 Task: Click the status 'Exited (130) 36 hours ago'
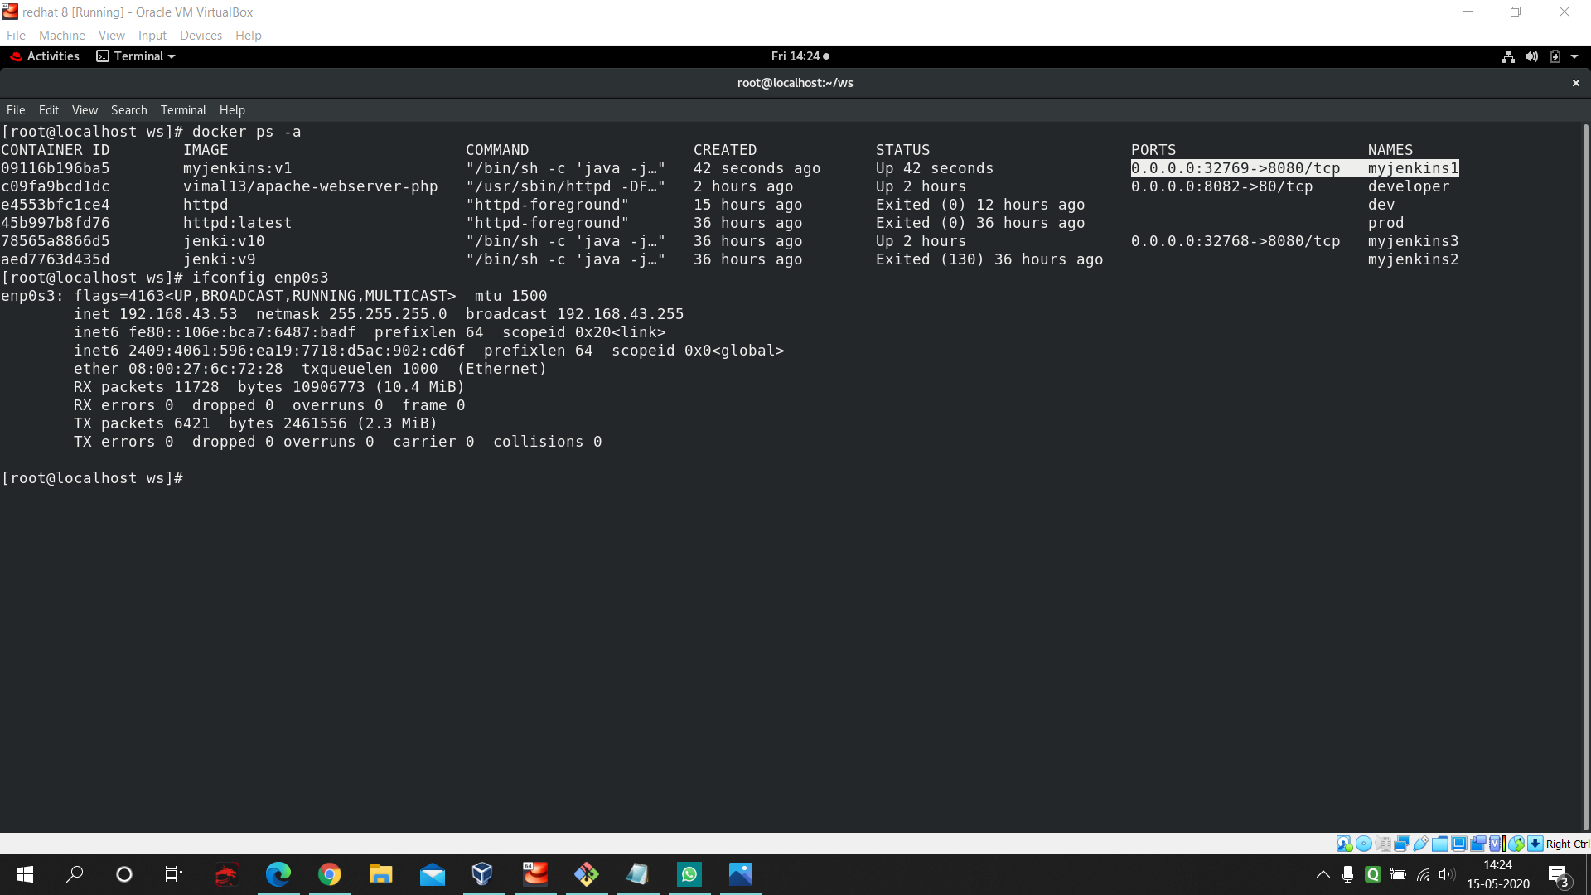(989, 259)
